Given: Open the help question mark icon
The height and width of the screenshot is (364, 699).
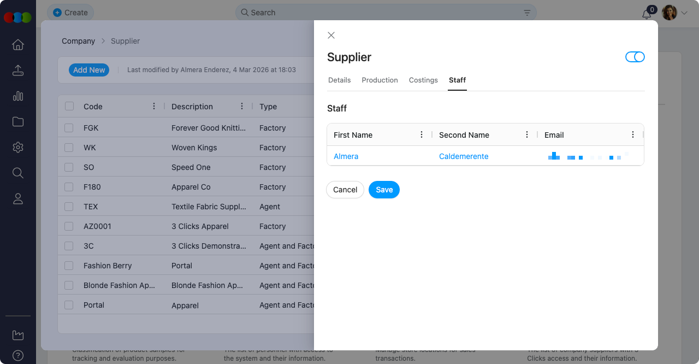Looking at the screenshot, I should [x=18, y=355].
